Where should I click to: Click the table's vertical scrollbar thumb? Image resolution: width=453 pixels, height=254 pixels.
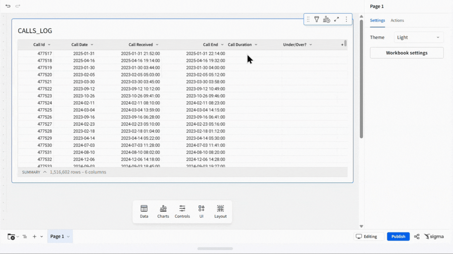point(345,43)
